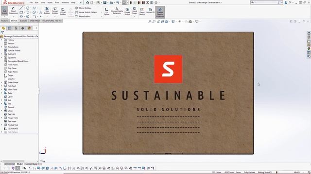
Task: Click the Undo icon in the top toolbar
Action: pyautogui.click(x=118, y=2)
